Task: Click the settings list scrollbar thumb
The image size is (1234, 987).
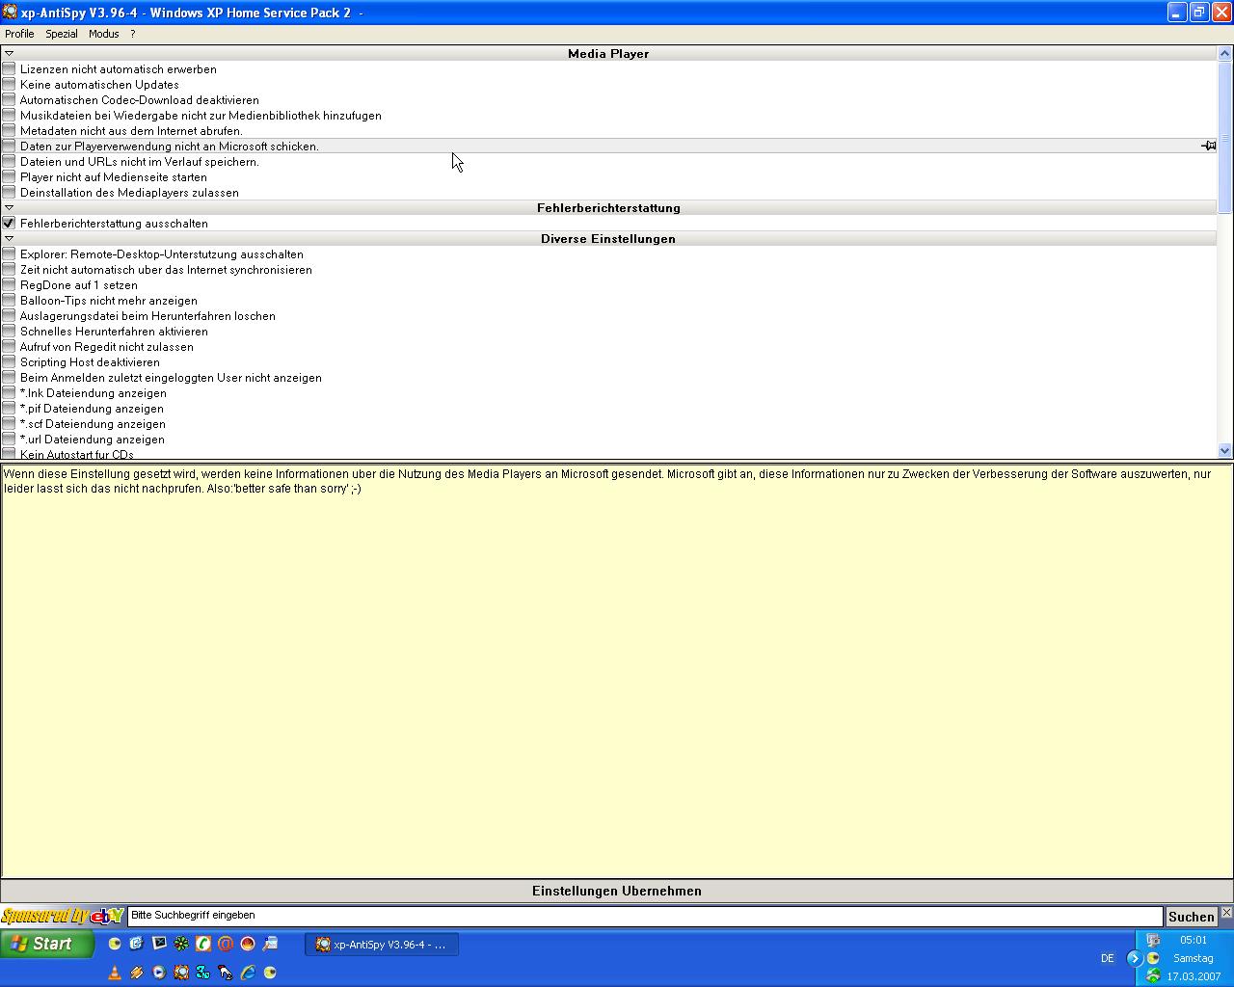Action: [x=1225, y=137]
